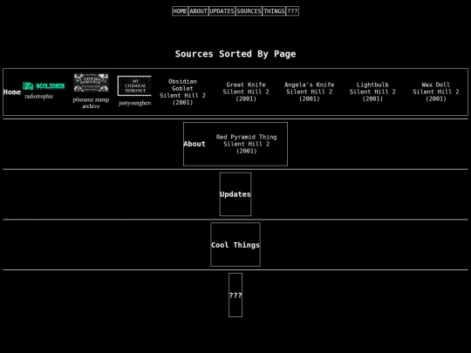Select the Lightbulb Silent Hill 2 entry
Viewport: 471px width, 353px height.
[x=372, y=92]
